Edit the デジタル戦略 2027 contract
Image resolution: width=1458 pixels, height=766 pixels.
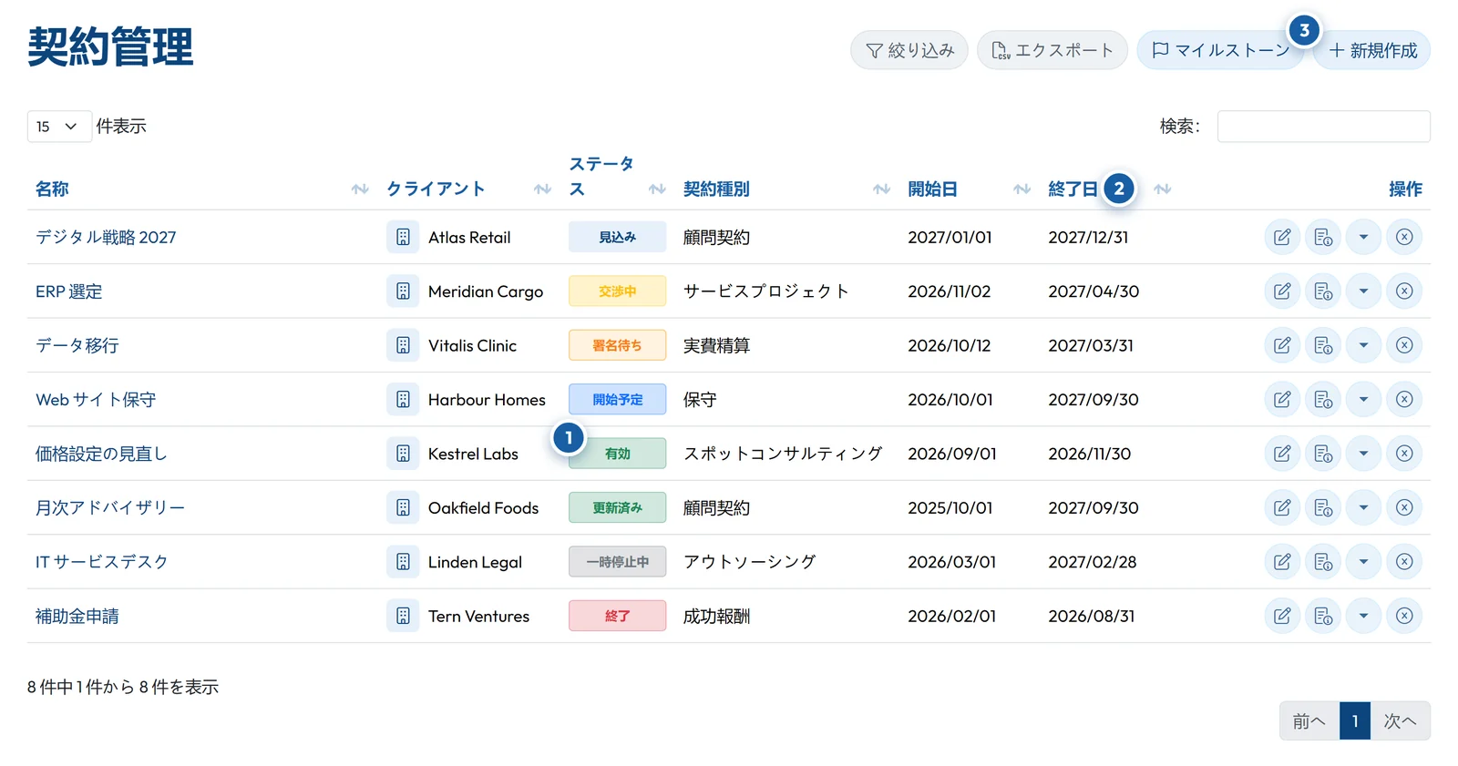click(x=1282, y=237)
